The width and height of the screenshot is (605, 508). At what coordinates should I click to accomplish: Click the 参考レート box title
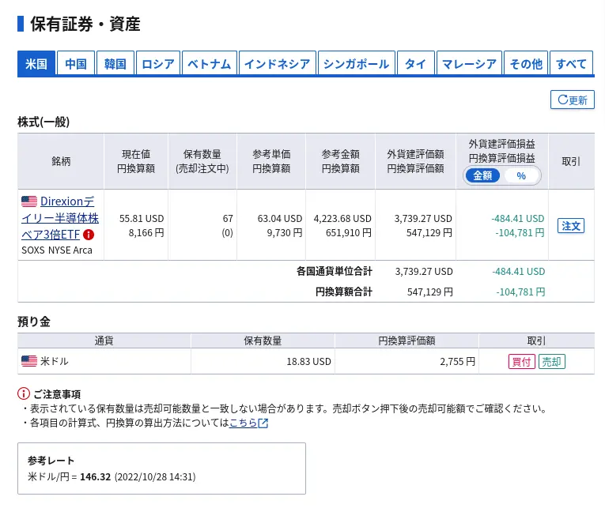[51, 461]
